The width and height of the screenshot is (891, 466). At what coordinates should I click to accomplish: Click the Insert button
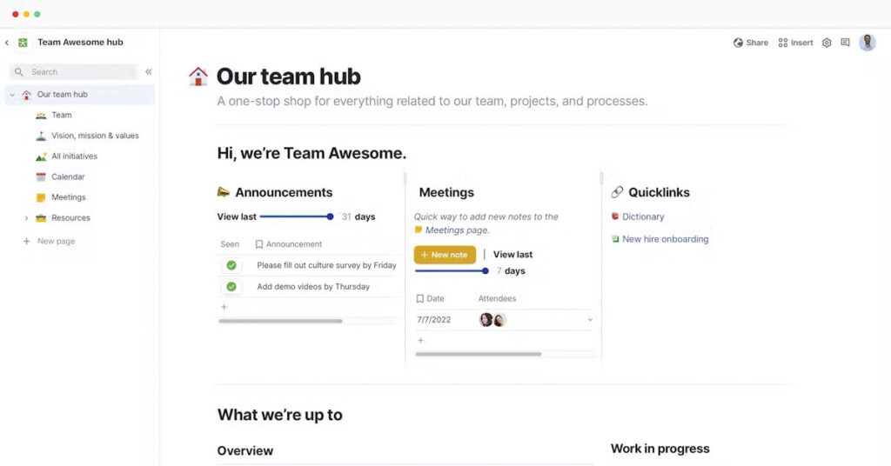[795, 43]
